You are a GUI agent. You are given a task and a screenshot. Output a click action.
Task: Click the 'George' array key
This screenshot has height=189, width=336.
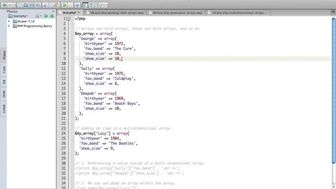pos(87,38)
